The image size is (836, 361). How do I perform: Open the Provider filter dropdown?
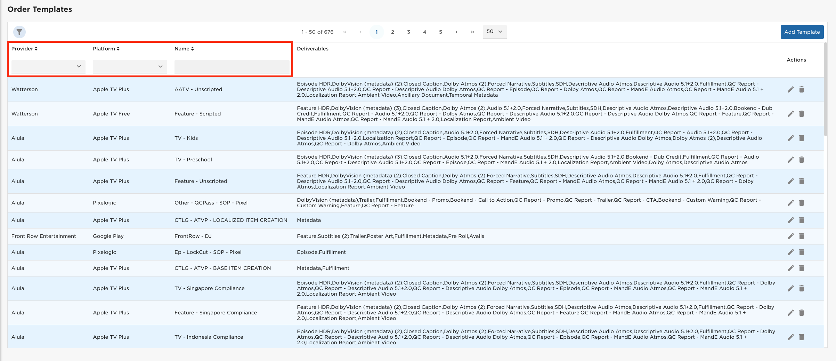48,66
